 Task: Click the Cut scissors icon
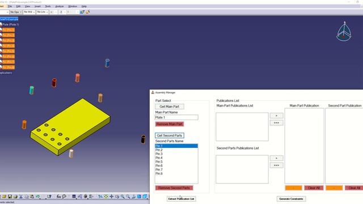pos(21,197)
